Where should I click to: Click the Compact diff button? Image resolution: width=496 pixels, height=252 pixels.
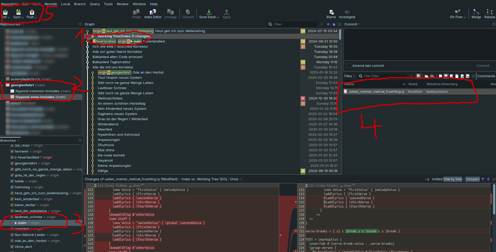pos(472,179)
